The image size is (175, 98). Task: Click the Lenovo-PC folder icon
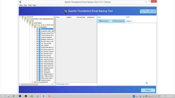point(25,17)
